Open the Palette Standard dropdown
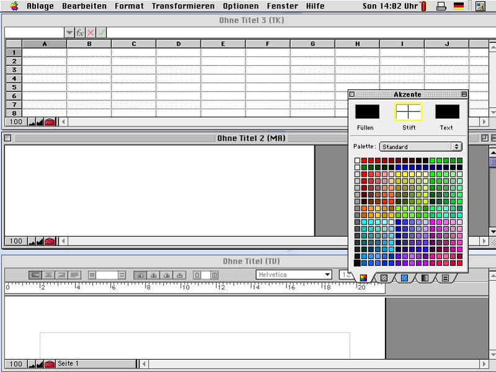This screenshot has height=372, width=496. click(x=420, y=147)
